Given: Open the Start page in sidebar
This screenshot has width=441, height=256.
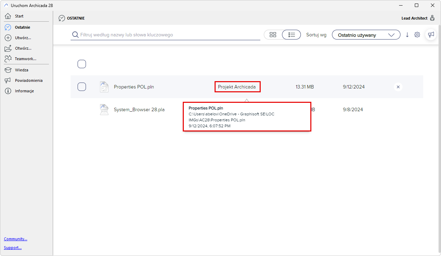Looking at the screenshot, I should 19,16.
